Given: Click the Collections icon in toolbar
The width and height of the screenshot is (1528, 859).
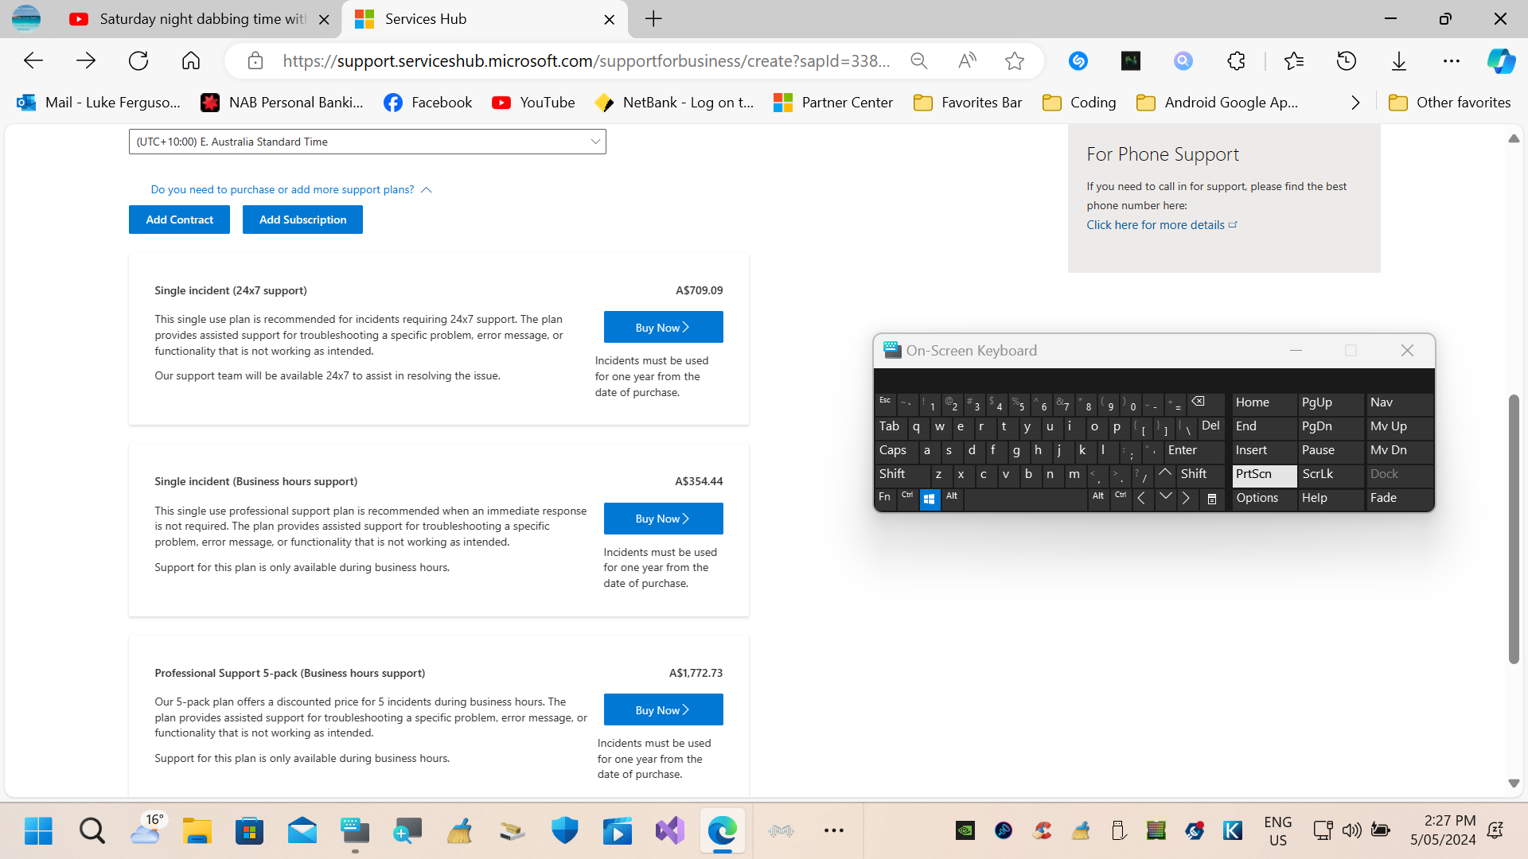Looking at the screenshot, I should click(x=1295, y=60).
